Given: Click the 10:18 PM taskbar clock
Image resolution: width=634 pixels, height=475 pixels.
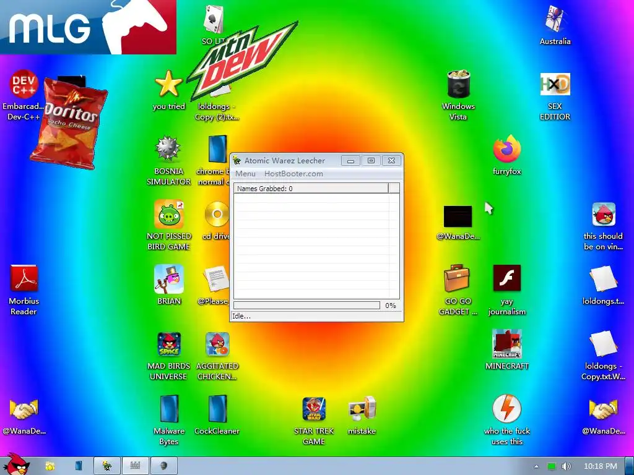Looking at the screenshot, I should click(x=601, y=466).
